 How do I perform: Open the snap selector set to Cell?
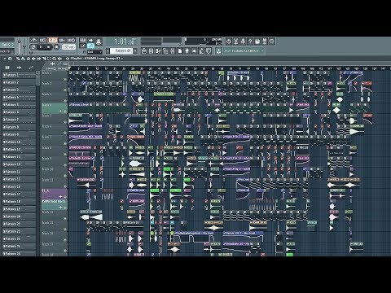94,51
